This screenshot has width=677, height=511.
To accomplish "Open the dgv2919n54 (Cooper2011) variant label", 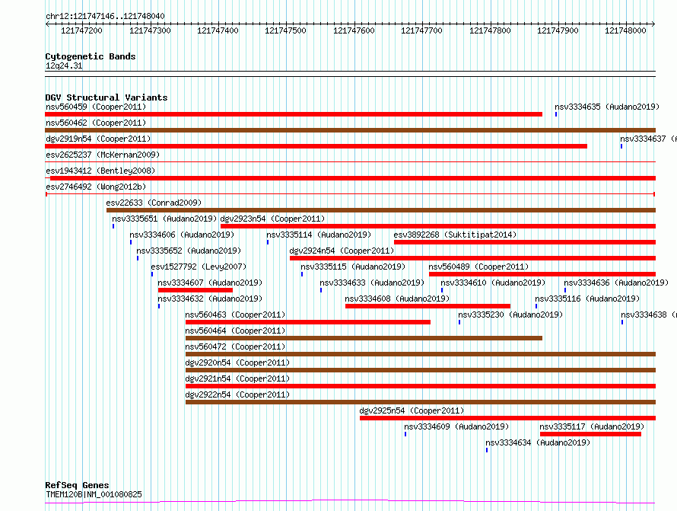I will tap(98, 139).
